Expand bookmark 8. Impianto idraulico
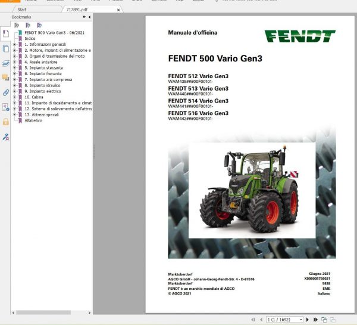Screen dimensions: 357x325 pos(14,85)
